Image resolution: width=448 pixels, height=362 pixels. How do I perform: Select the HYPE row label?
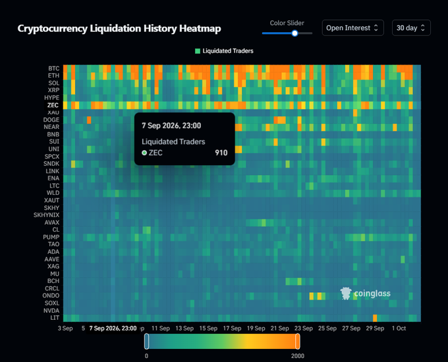pos(51,97)
